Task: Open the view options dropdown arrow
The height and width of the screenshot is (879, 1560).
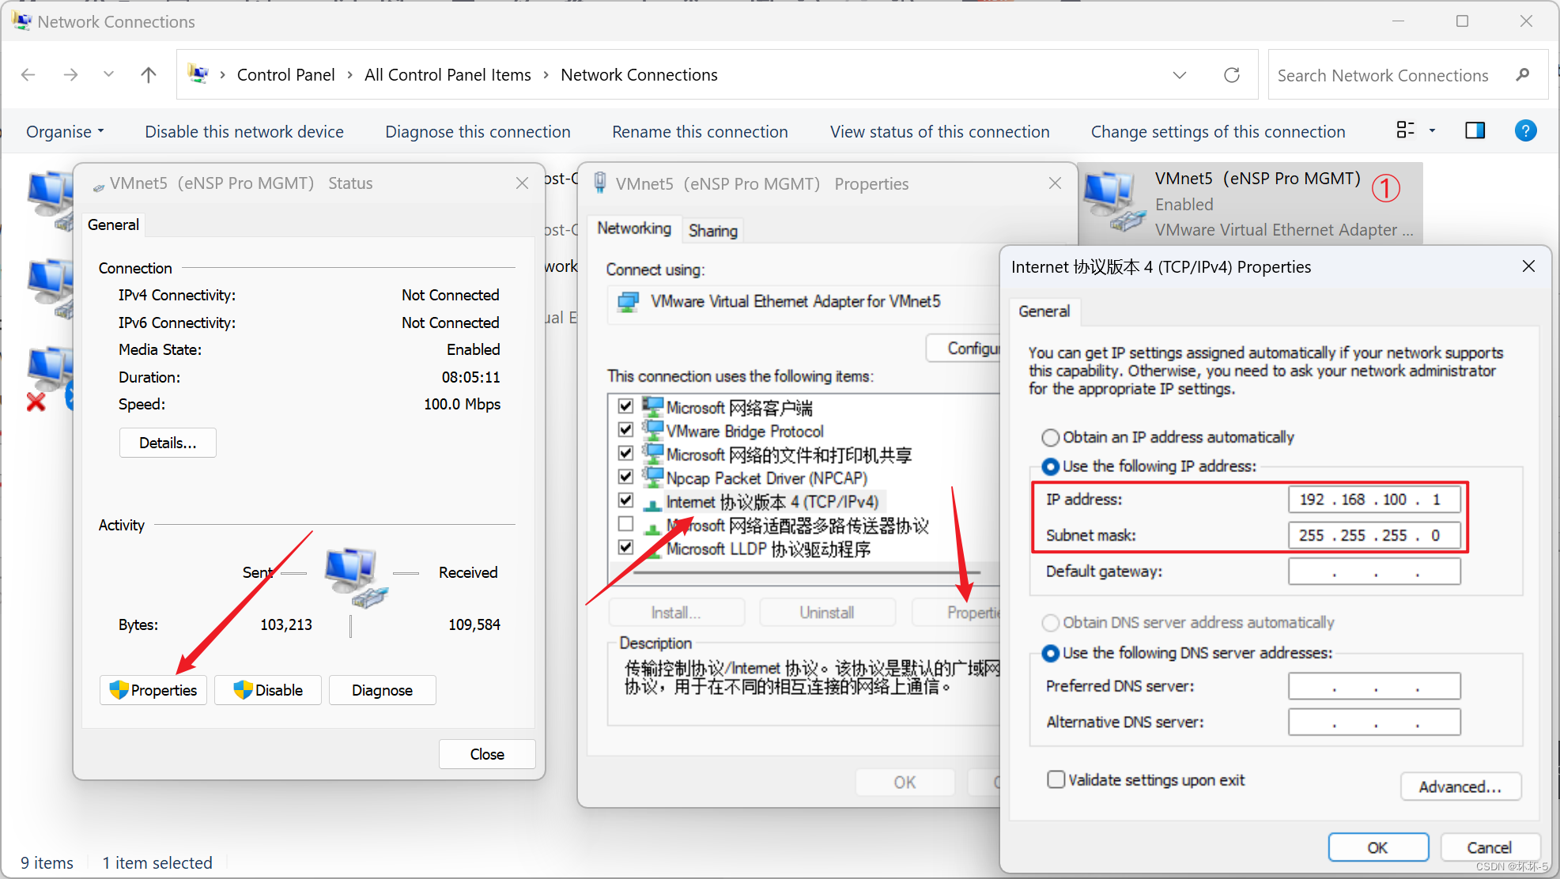Action: click(1432, 131)
